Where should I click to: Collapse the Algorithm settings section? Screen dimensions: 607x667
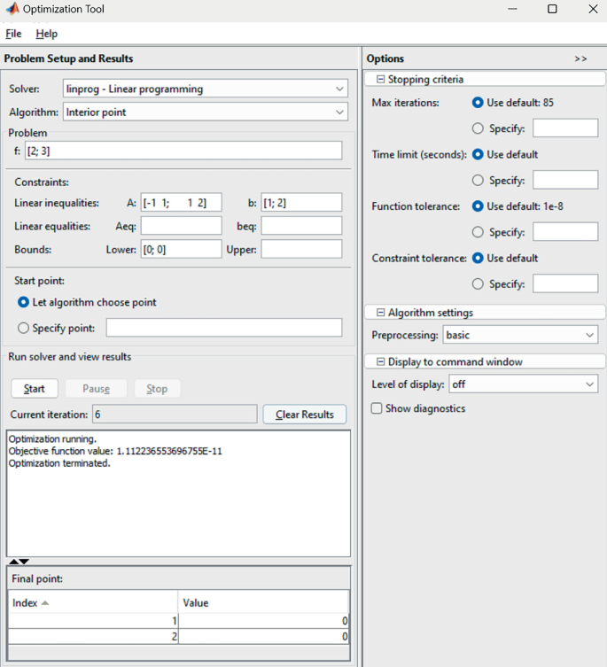coord(381,313)
